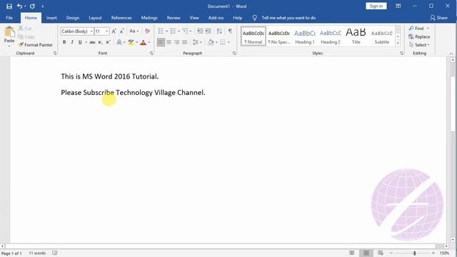Open the Layout tab
457x257 pixels.
pyautogui.click(x=95, y=18)
